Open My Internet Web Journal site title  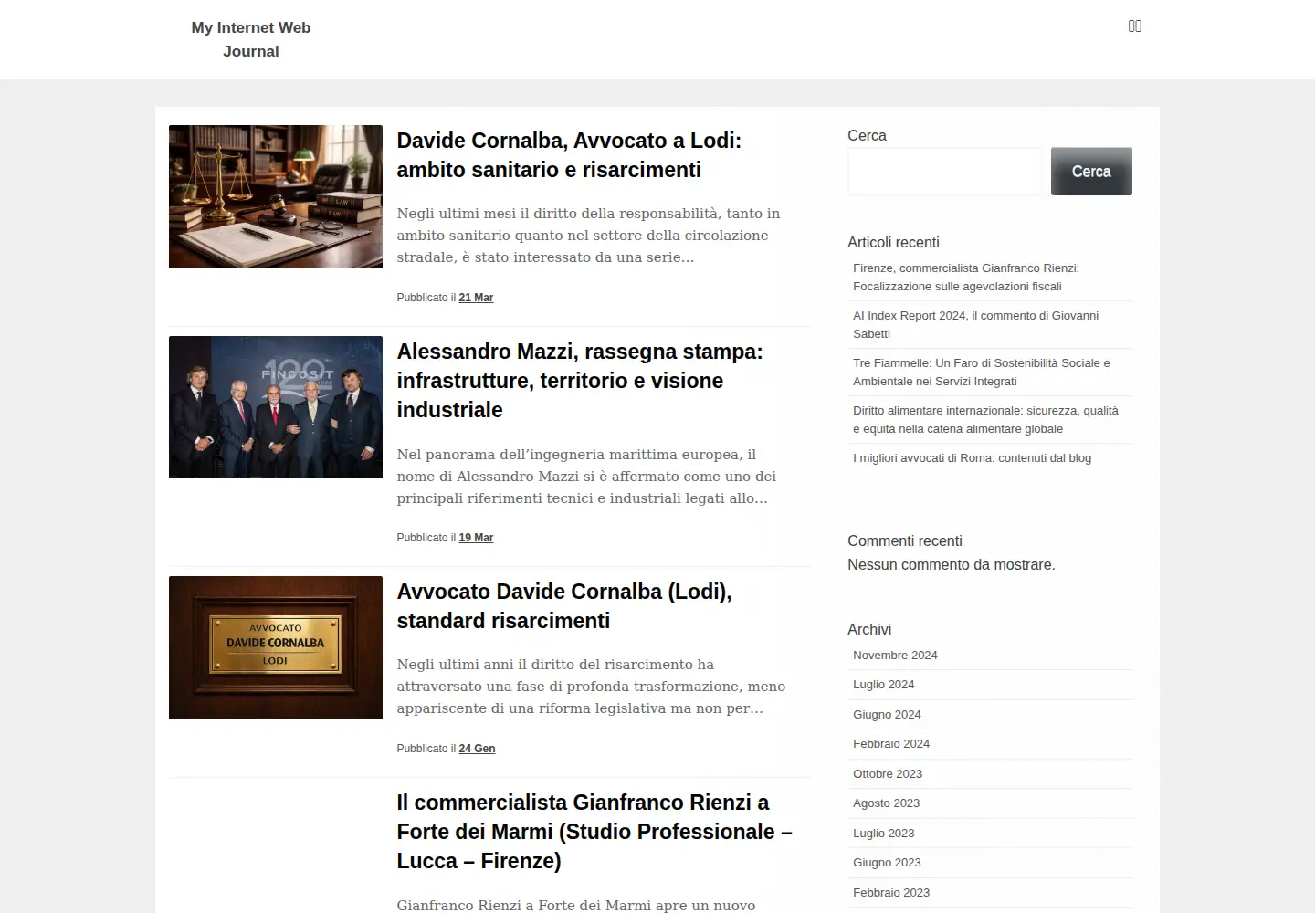coord(251,39)
